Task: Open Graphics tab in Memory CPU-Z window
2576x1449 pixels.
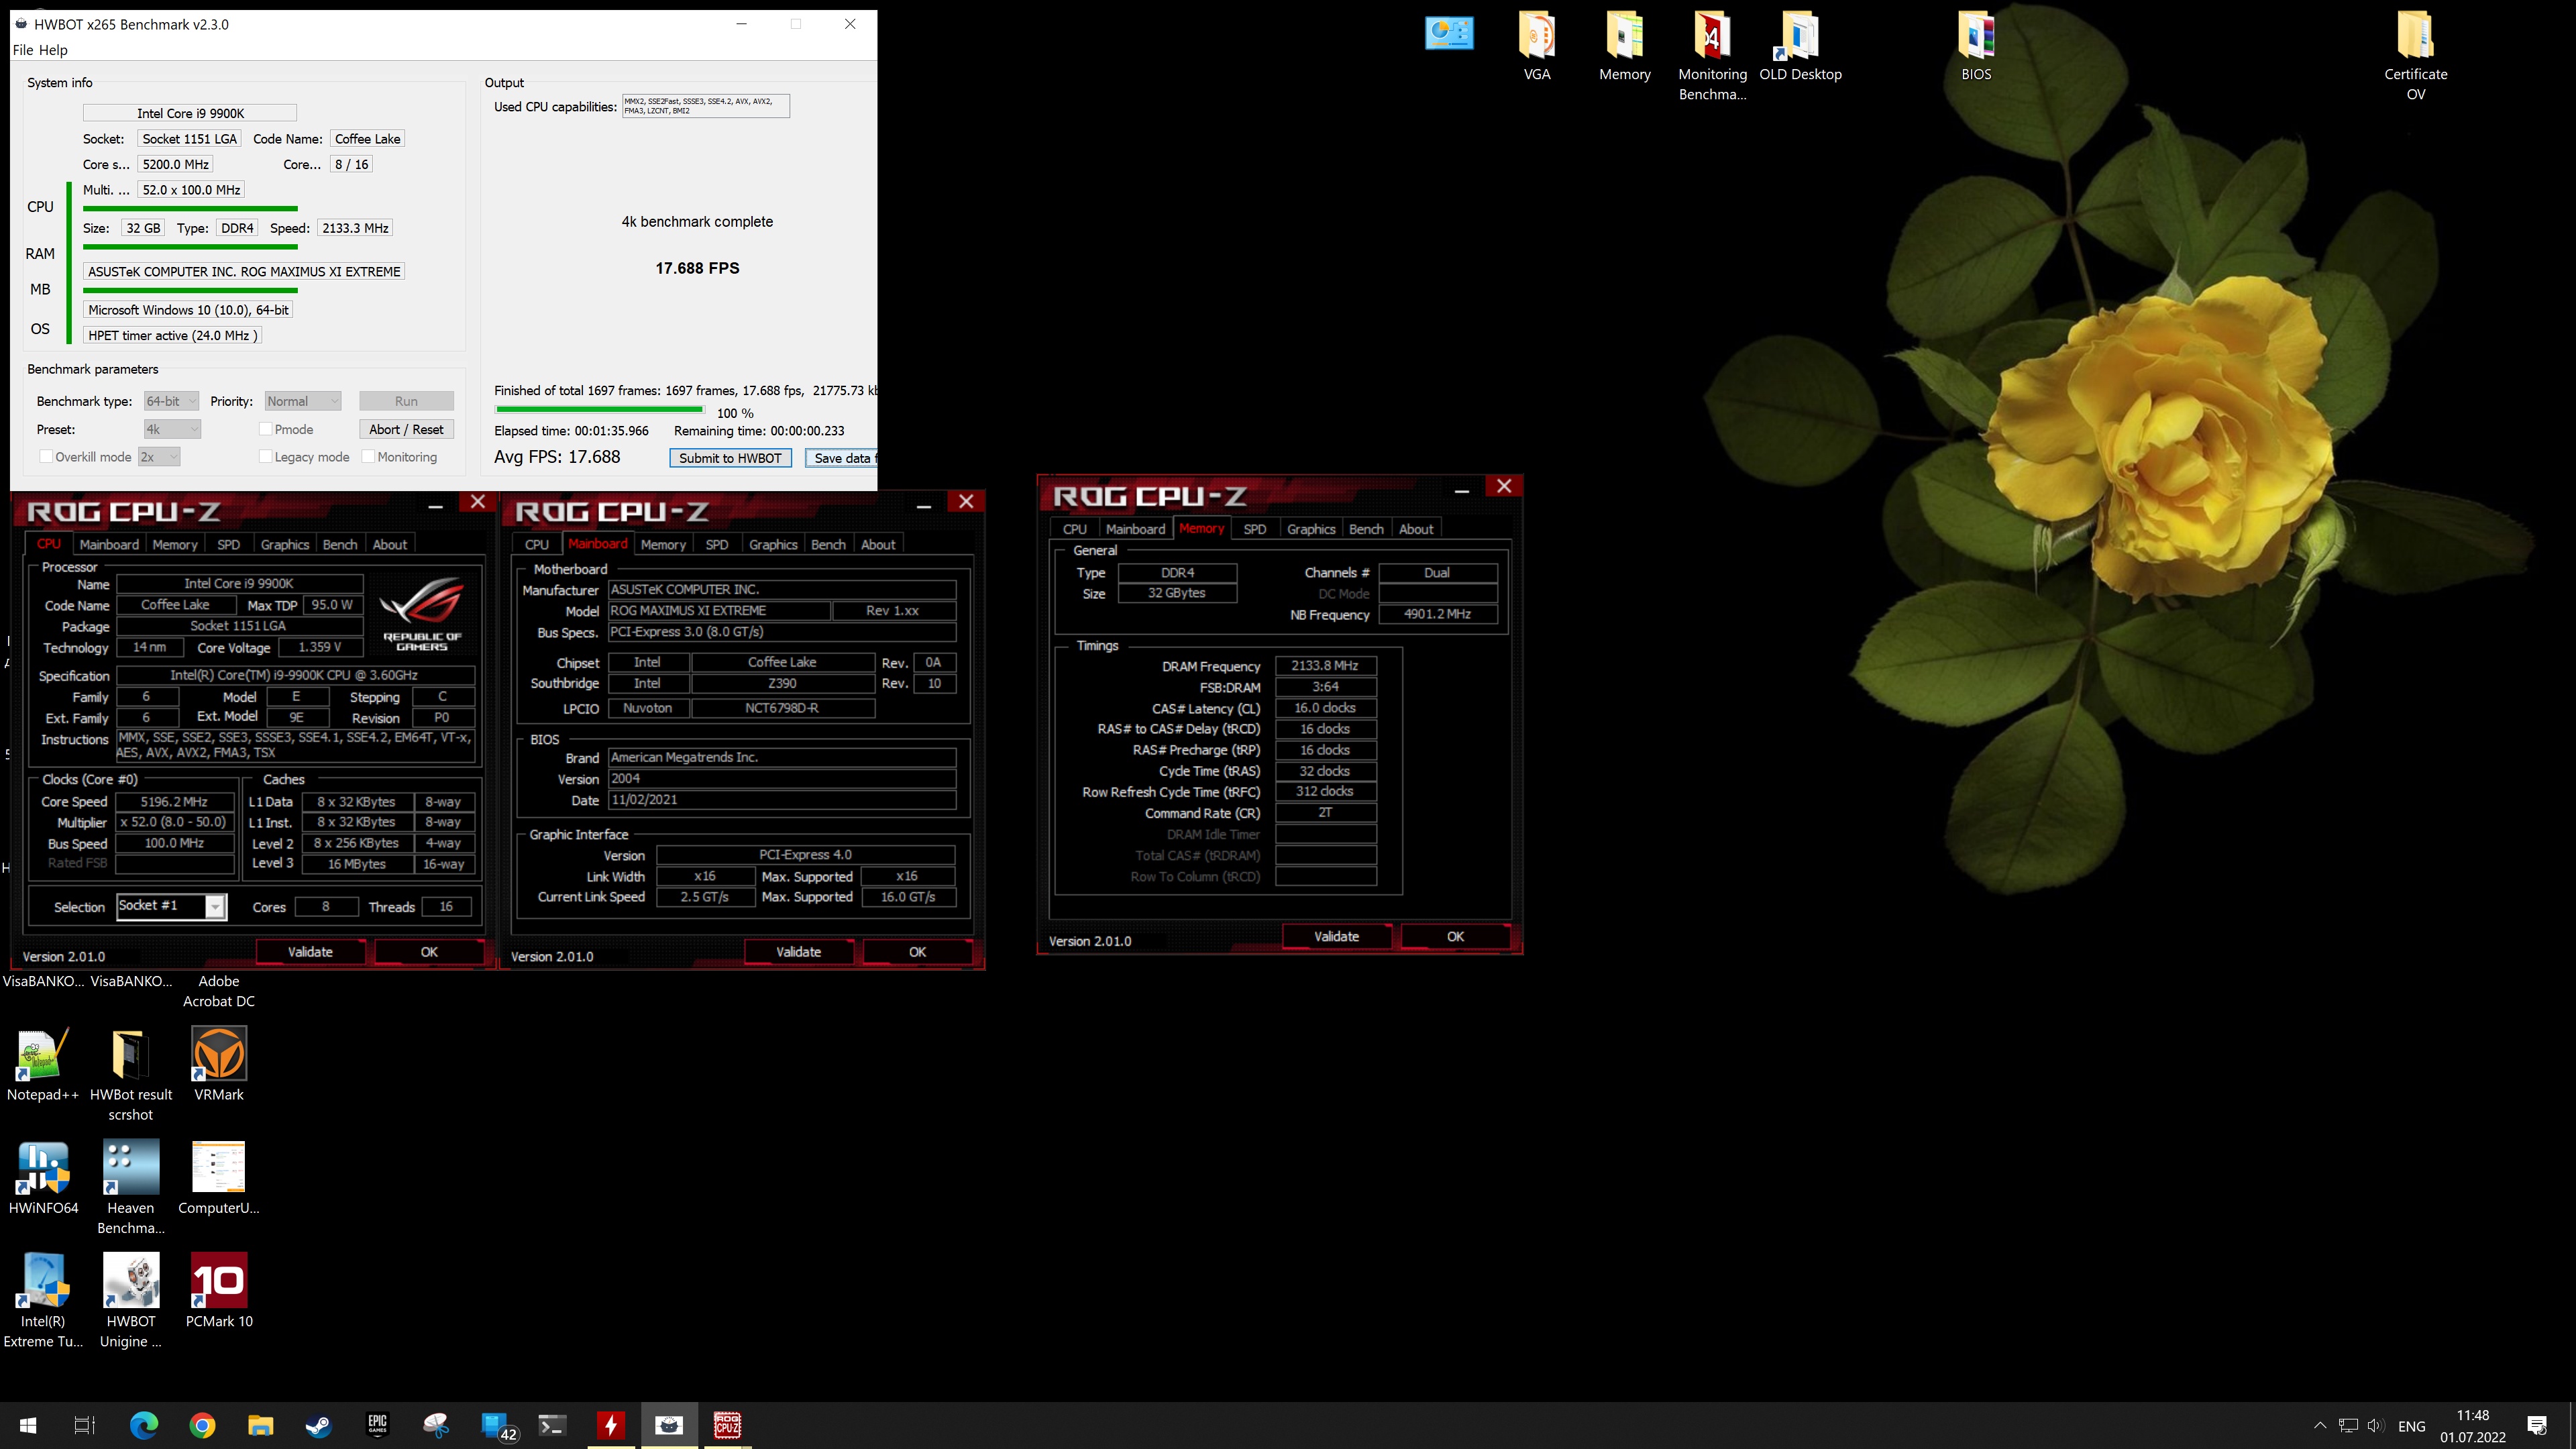Action: [1311, 529]
